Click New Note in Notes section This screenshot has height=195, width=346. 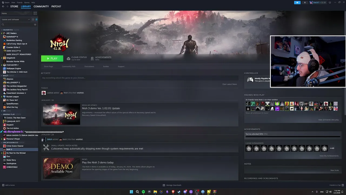coord(334,170)
